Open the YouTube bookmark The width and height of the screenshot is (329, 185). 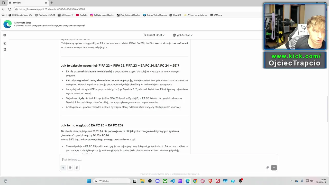click(x=82, y=15)
